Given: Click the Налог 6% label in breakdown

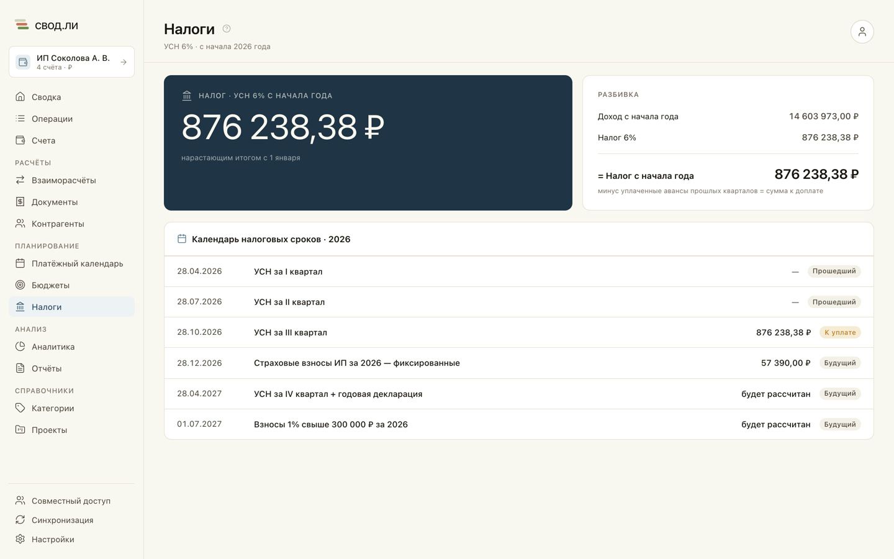Looking at the screenshot, I should [x=617, y=137].
